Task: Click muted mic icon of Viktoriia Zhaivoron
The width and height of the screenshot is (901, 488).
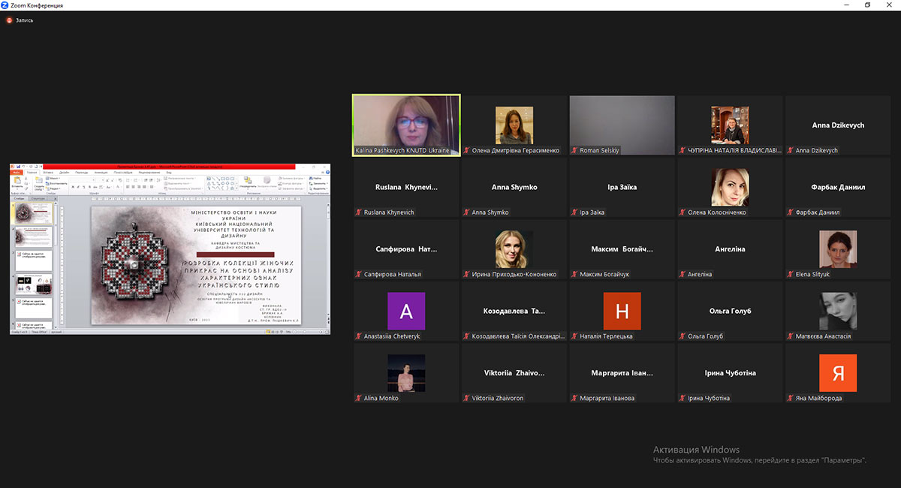Action: point(466,398)
